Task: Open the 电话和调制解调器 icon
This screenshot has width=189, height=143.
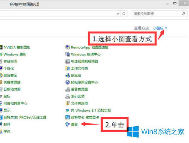Action: pos(67,61)
